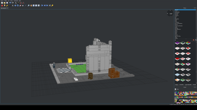
Task: Select the Eraser delete tool
Action: tap(20, 5)
